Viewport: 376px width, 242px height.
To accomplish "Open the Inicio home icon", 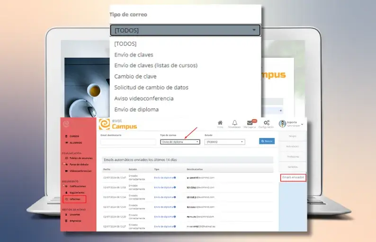I will [x=220, y=123].
